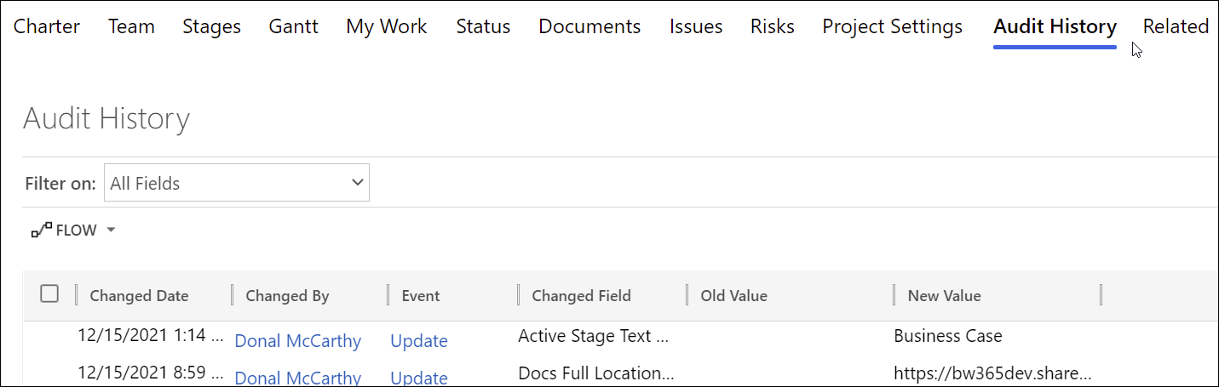This screenshot has width=1219, height=387.
Task: Tick the select-all checkbox in the grid header
Action: click(49, 294)
